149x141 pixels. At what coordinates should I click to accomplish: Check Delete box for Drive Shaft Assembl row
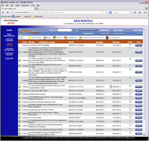(x=130, y=45)
